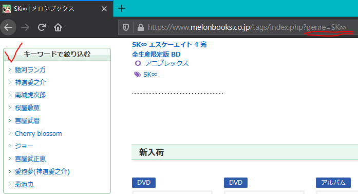
Task: Open the tracking protection shield icon
Action: tap(125, 27)
